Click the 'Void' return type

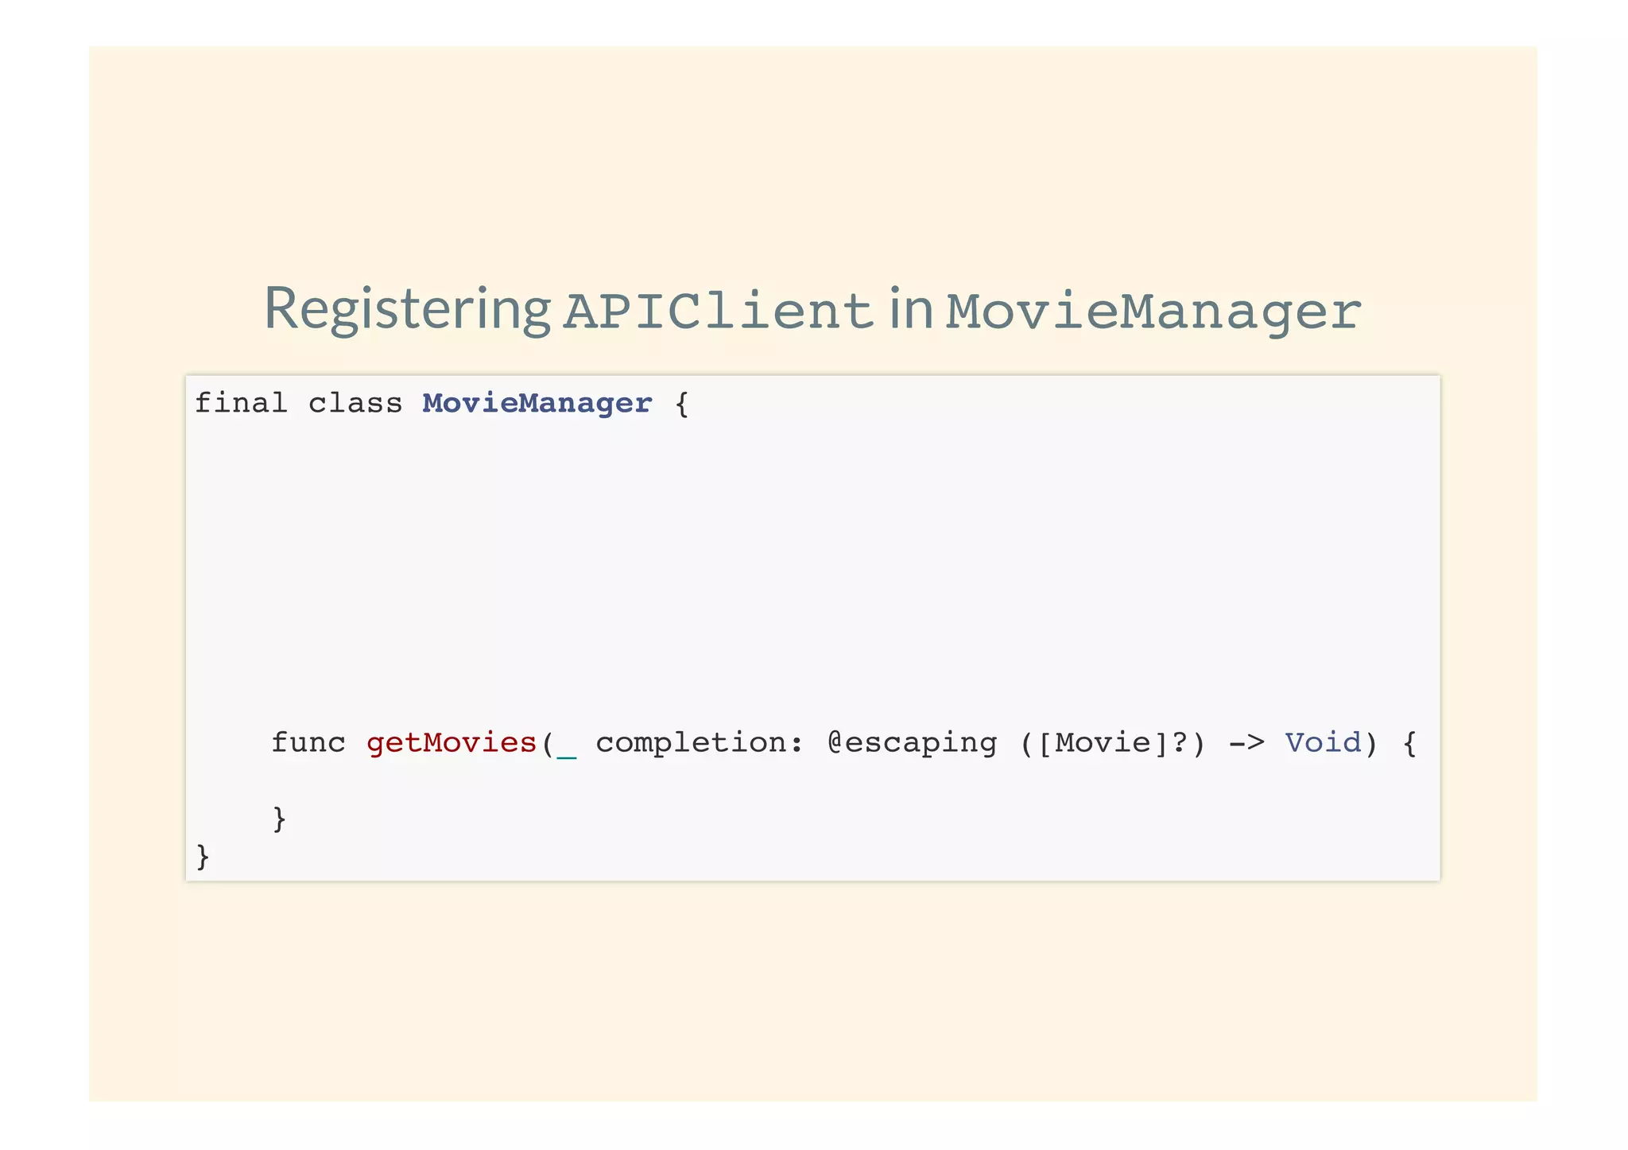tap(1323, 743)
